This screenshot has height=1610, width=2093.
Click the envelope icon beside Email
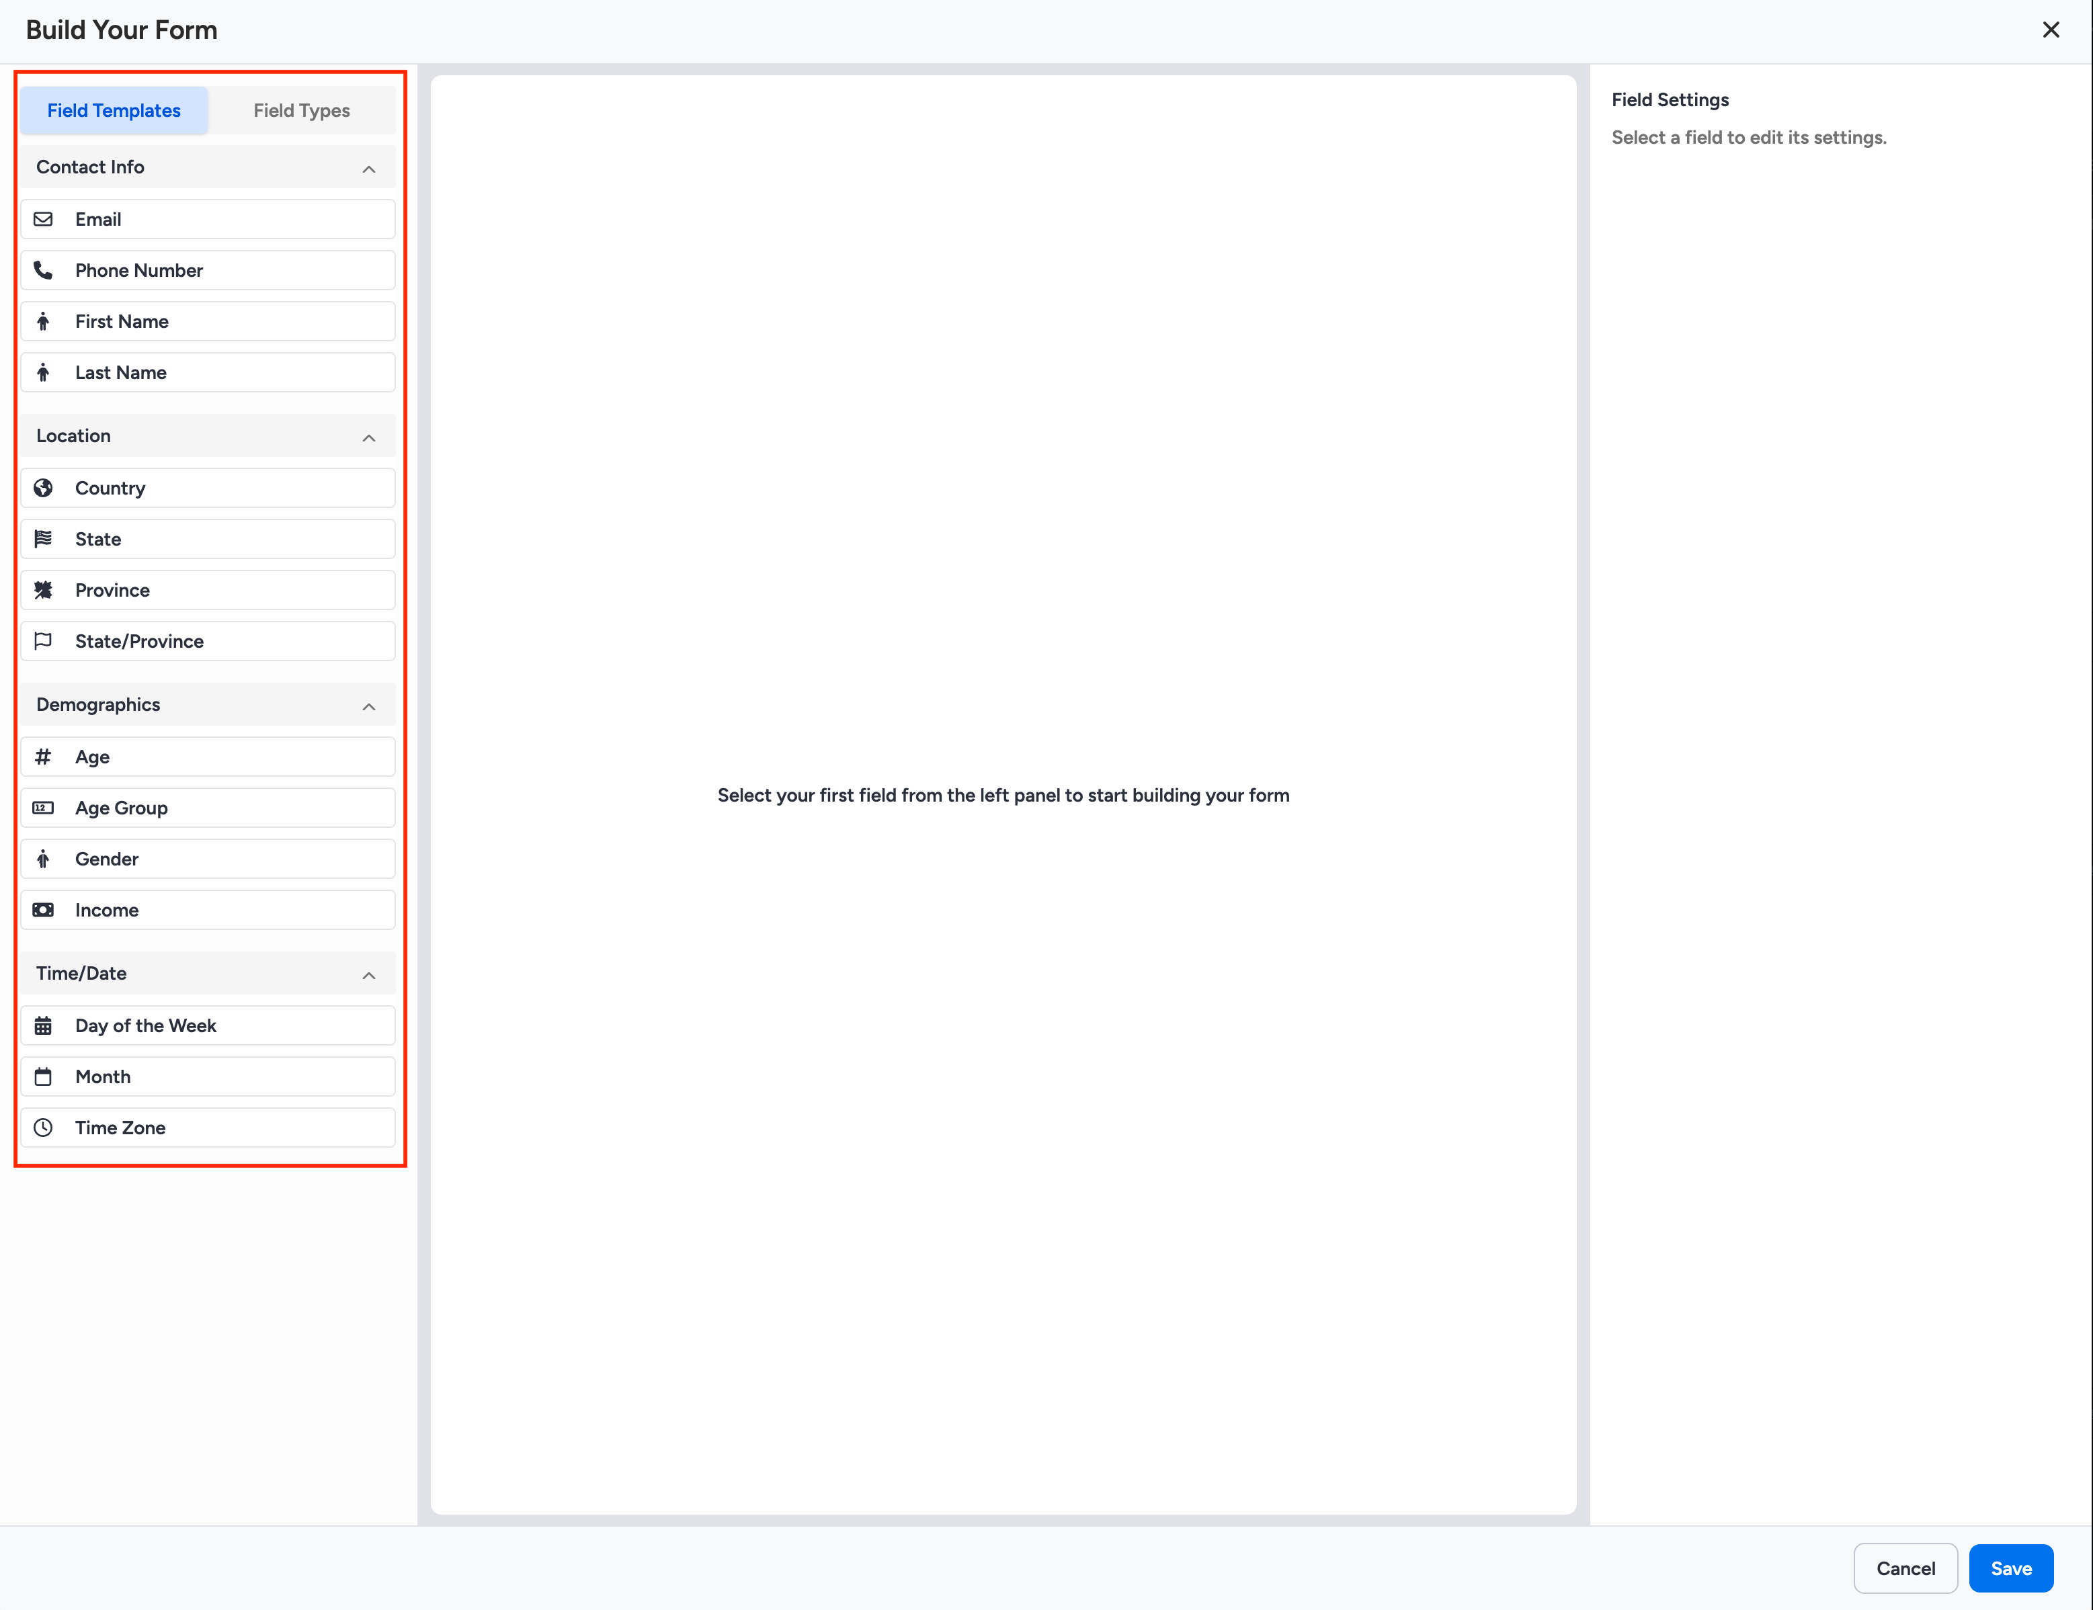[x=43, y=220]
